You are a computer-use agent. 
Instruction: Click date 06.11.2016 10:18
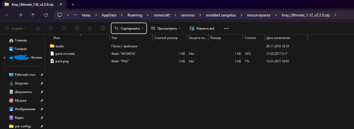pyautogui.click(x=278, y=46)
